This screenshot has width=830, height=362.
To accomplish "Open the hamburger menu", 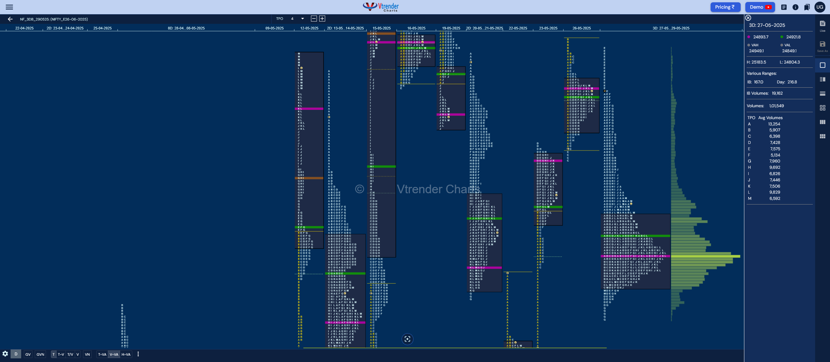I will (10, 7).
